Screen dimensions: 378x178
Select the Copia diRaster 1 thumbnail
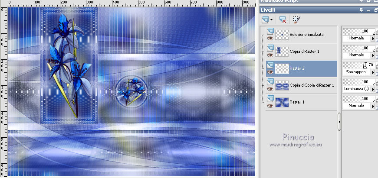click(282, 52)
